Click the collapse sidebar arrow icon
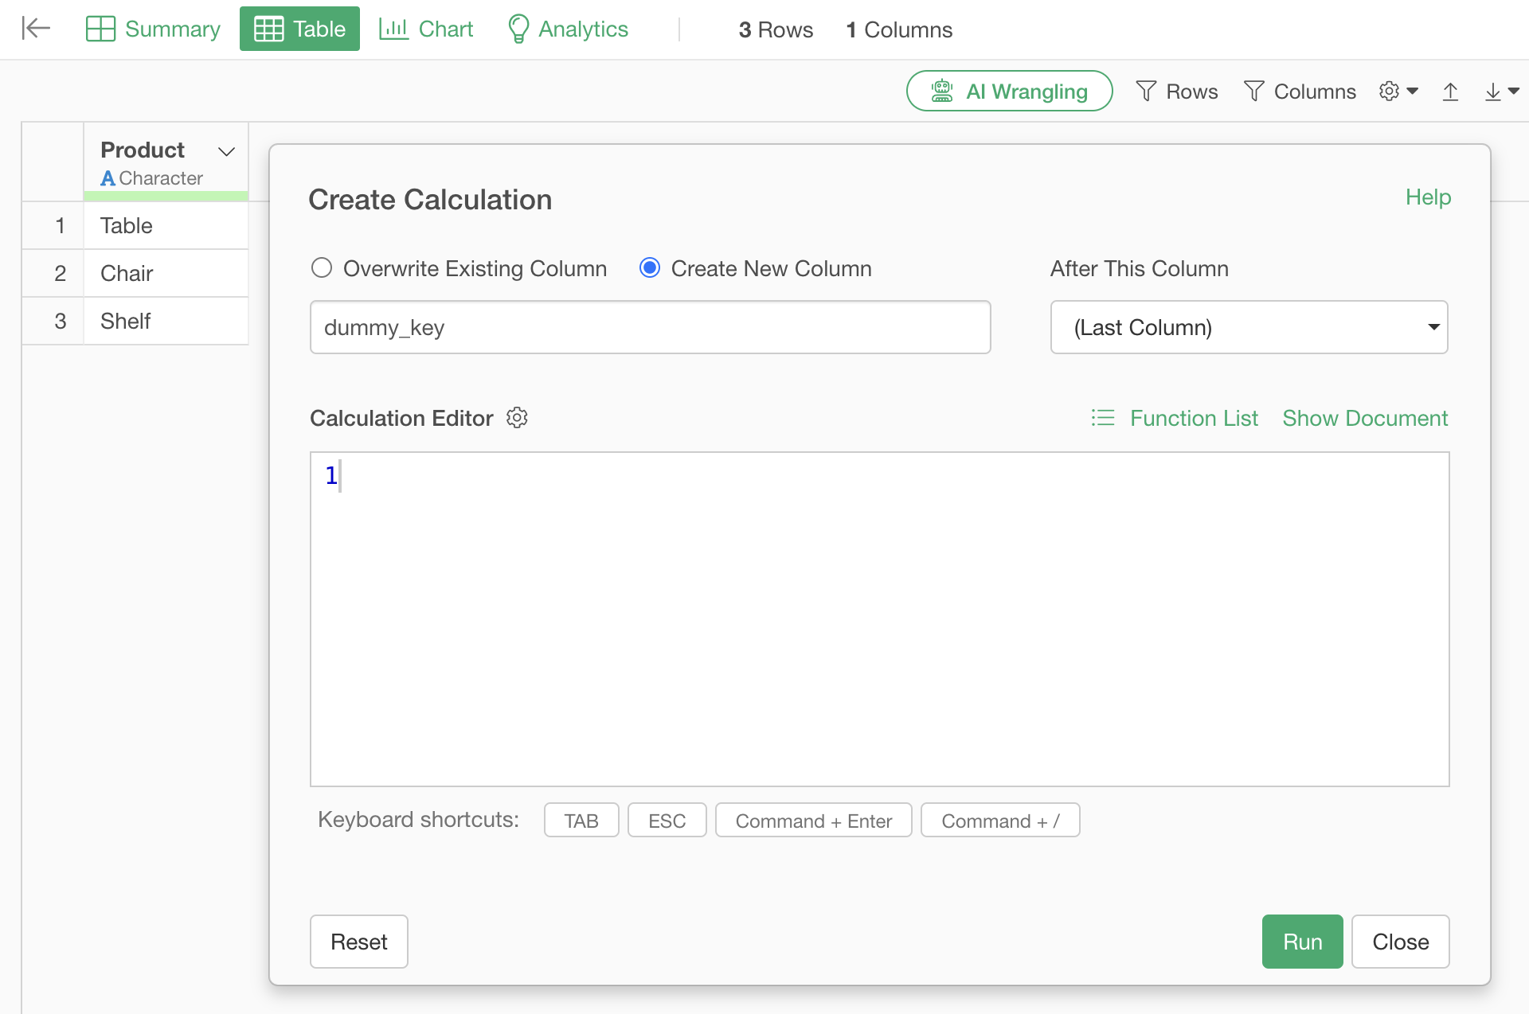Image resolution: width=1529 pixels, height=1014 pixels. [x=36, y=29]
